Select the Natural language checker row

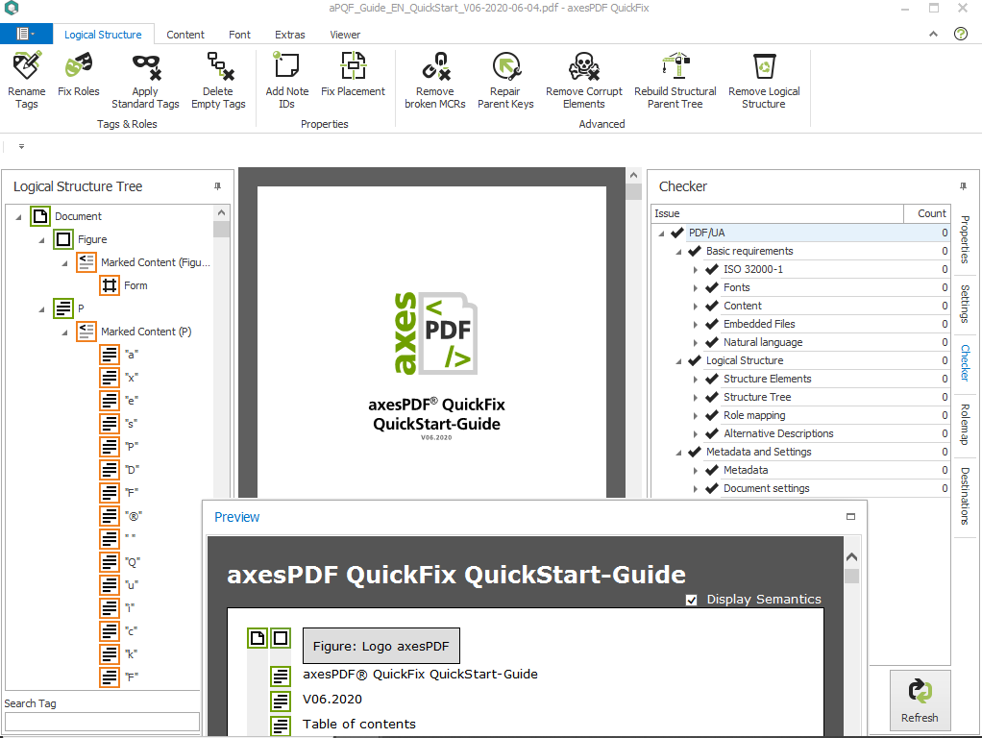(801, 342)
